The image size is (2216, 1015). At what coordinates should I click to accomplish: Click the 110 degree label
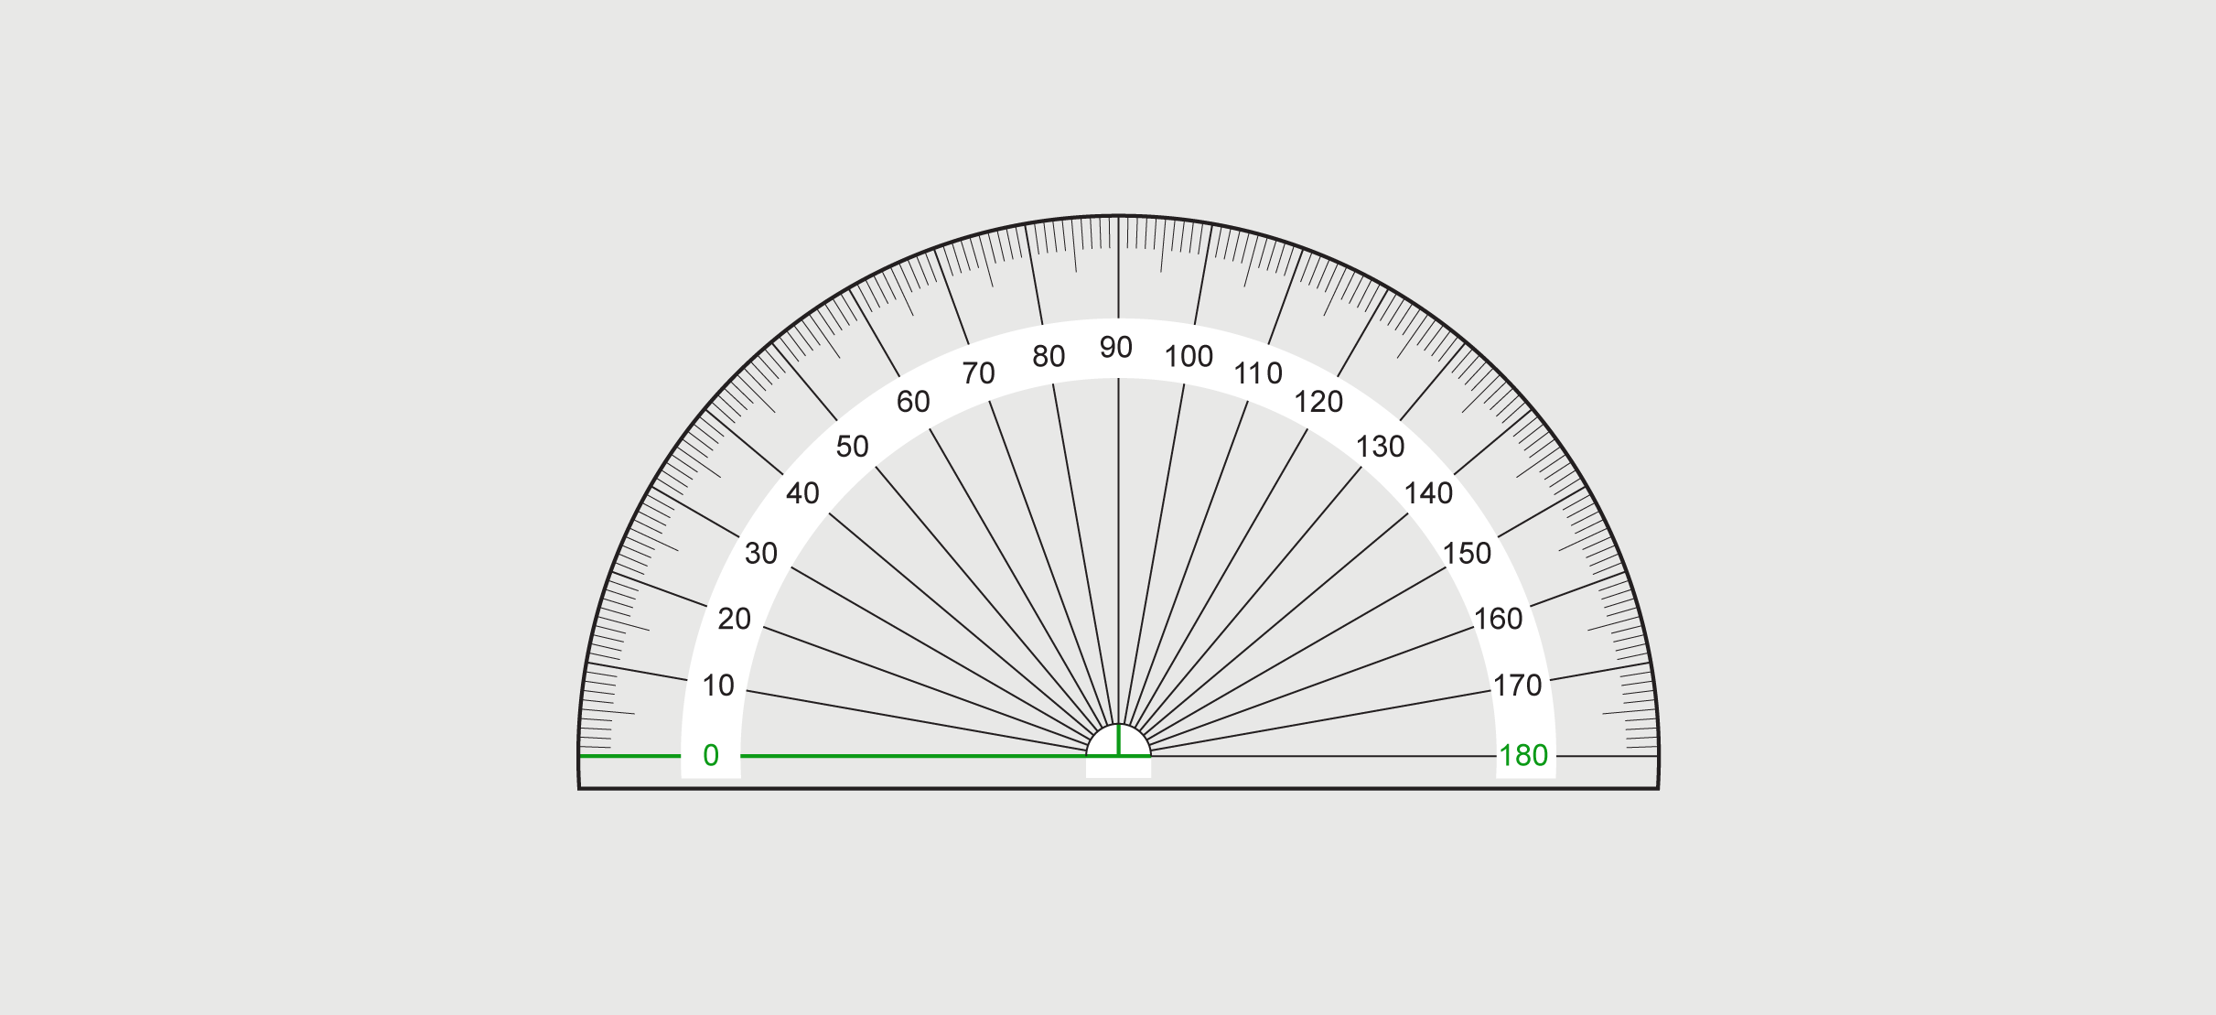(x=1258, y=373)
